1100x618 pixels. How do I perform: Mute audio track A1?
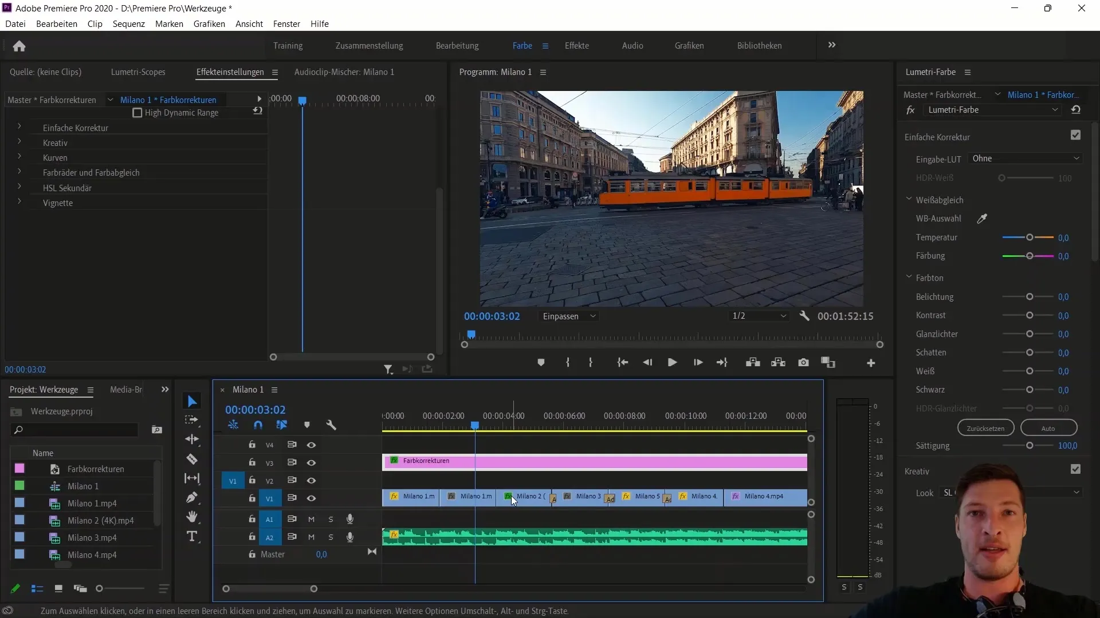click(x=311, y=519)
